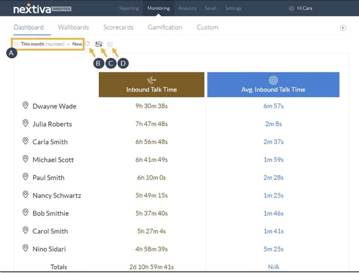
Task: Click the calendar icon in date range selector
Action: pyautogui.click(x=16, y=44)
